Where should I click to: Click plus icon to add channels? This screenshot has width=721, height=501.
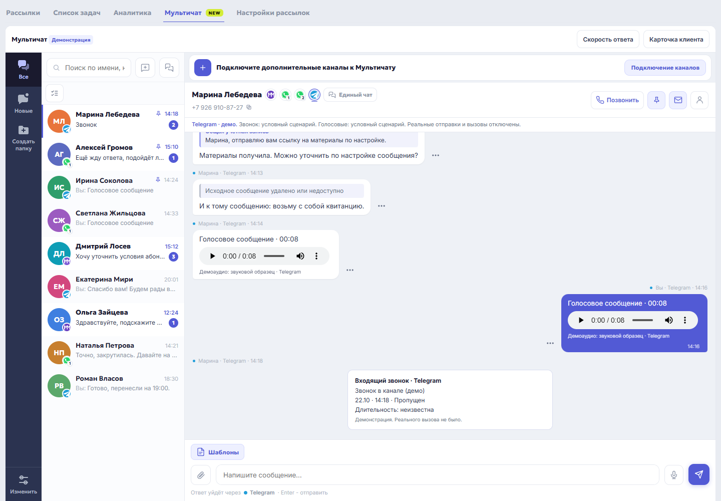pos(203,68)
